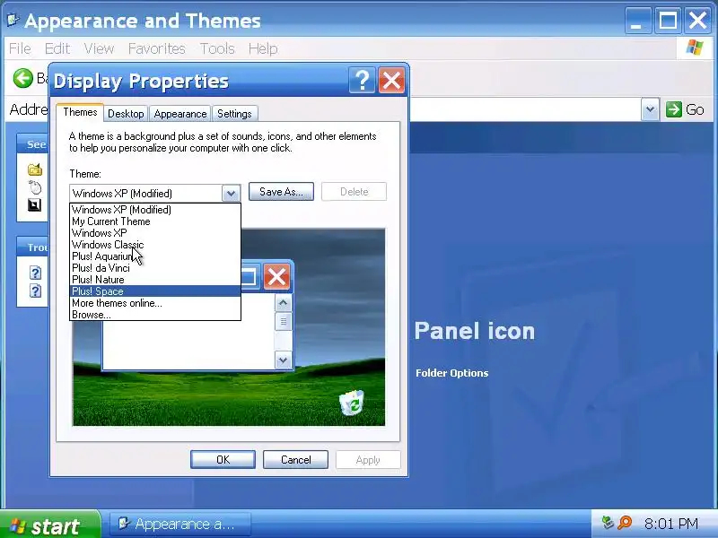Click the Start button
The height and width of the screenshot is (538, 718).
click(50, 525)
